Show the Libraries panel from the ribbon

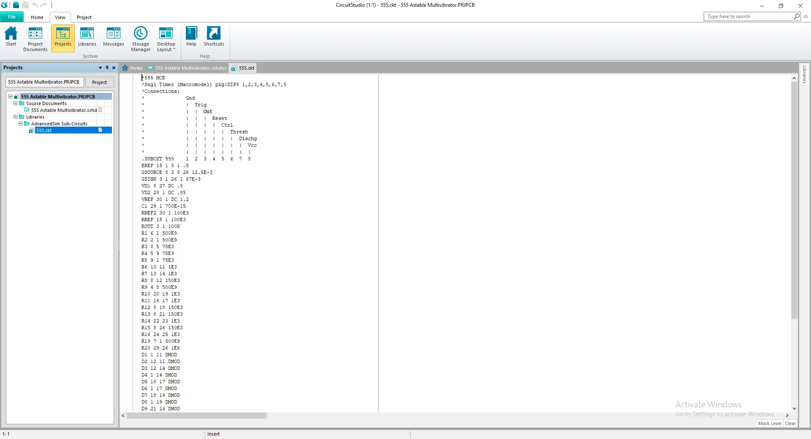[x=87, y=37]
